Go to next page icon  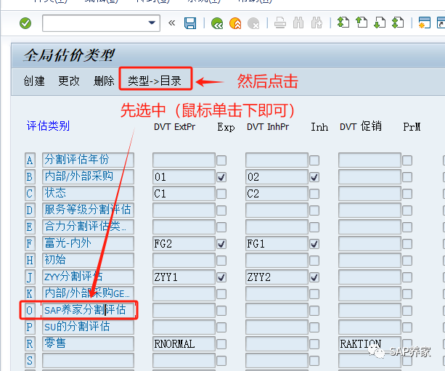(x=380, y=22)
